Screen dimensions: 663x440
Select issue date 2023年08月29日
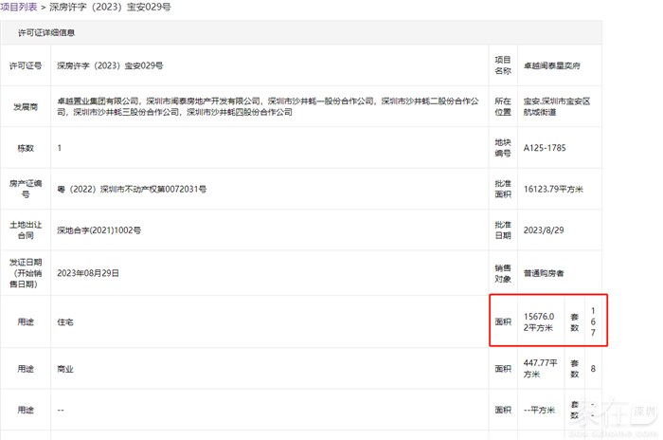[101, 272]
